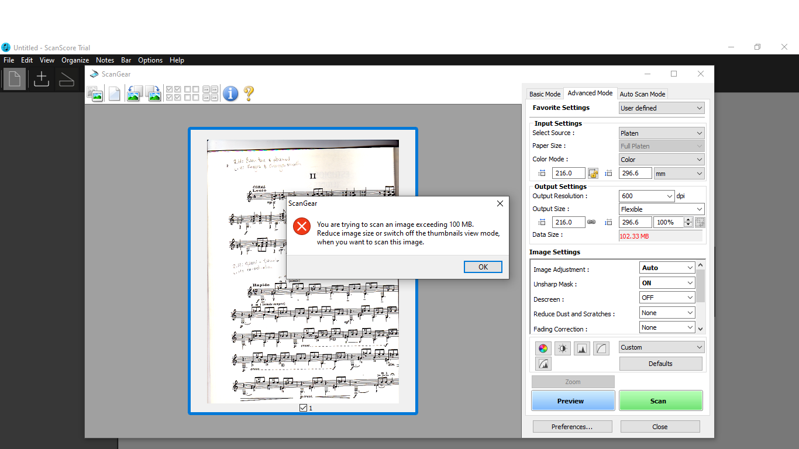799x449 pixels.
Task: Click the scanner icon in ScanScore toolbar
Action: [67, 79]
